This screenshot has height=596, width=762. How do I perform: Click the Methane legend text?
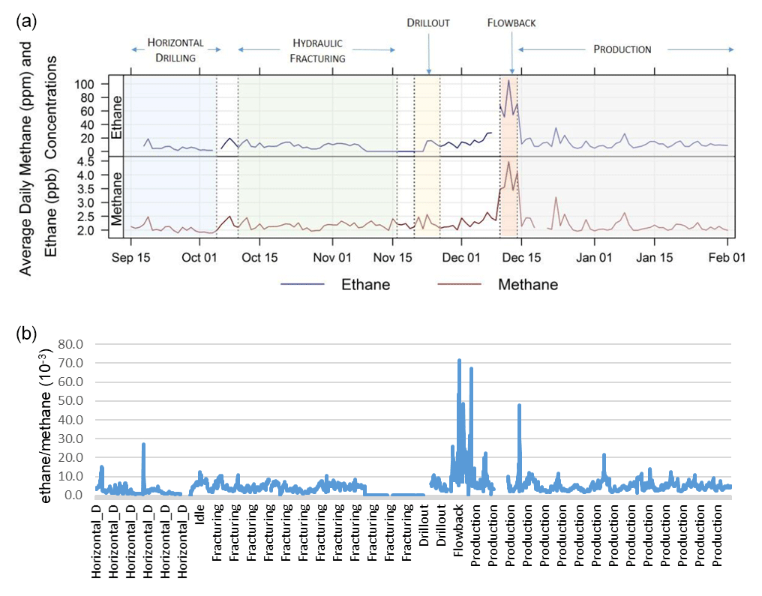pyautogui.click(x=532, y=284)
